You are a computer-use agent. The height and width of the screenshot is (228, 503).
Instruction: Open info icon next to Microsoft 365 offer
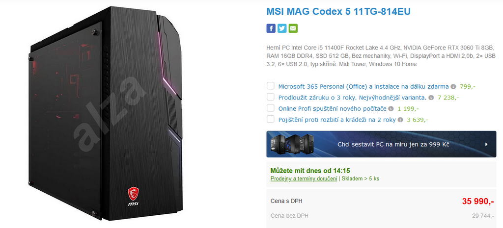(453, 86)
